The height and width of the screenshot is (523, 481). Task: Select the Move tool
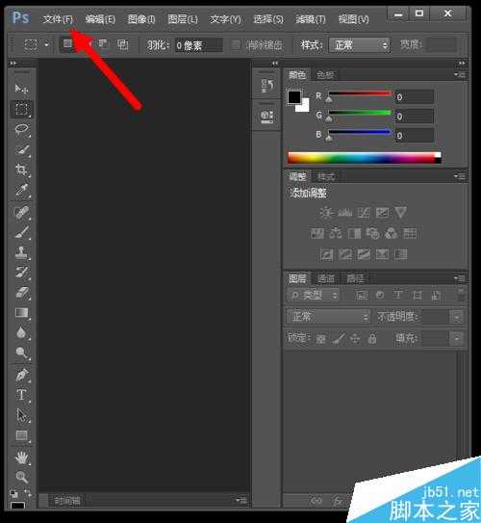(x=22, y=89)
